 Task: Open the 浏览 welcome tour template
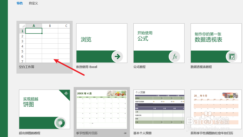[x=102, y=43]
